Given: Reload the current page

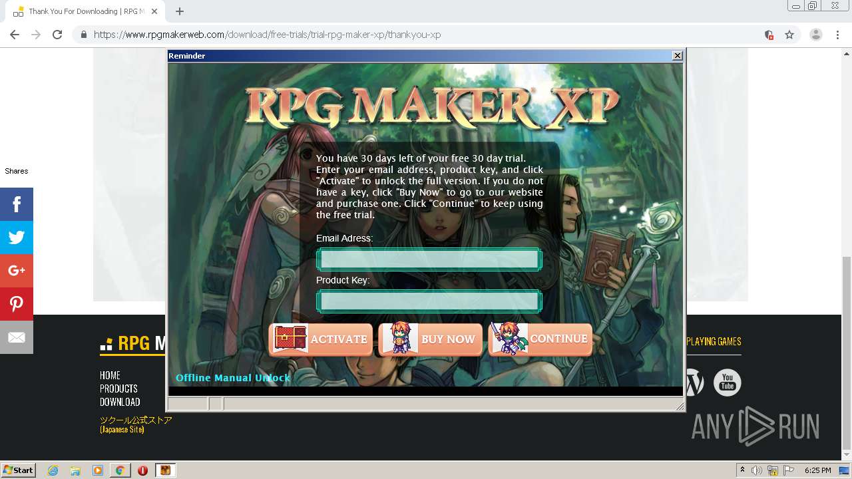Looking at the screenshot, I should tap(57, 35).
